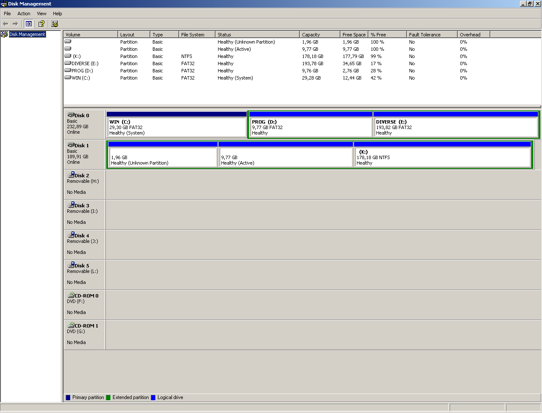Select the volume icon in the Unknown Partition row
The height and width of the screenshot is (413, 542).
[68, 41]
